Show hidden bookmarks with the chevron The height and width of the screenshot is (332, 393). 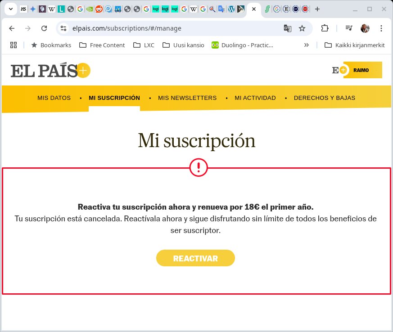(x=307, y=45)
